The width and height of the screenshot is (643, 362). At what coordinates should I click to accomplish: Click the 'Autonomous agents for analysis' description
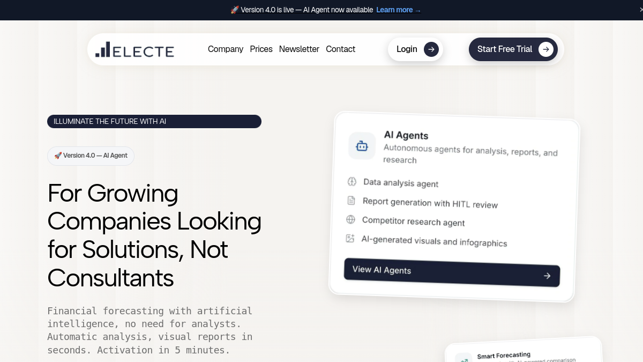click(x=470, y=154)
